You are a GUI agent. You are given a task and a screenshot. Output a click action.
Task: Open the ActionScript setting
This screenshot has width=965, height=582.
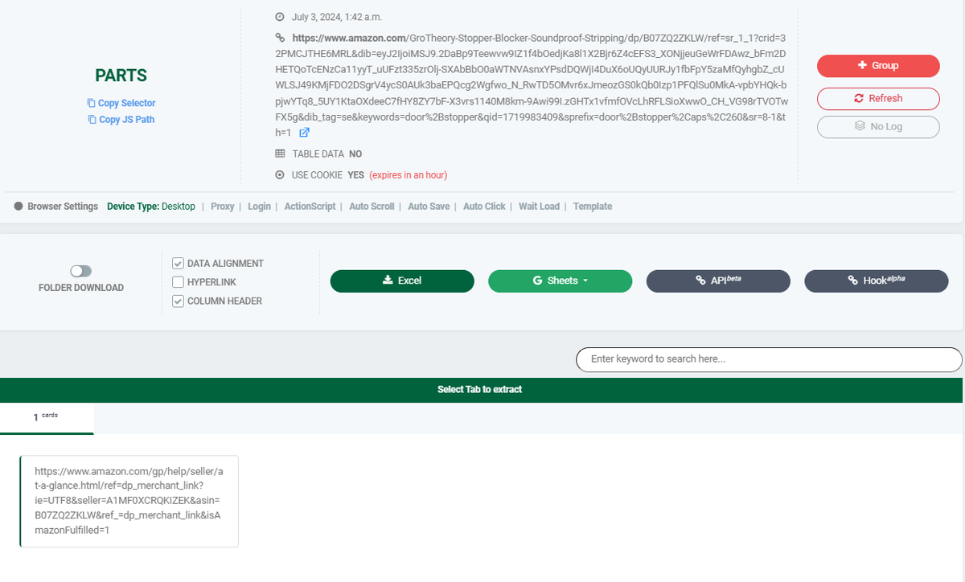point(310,207)
